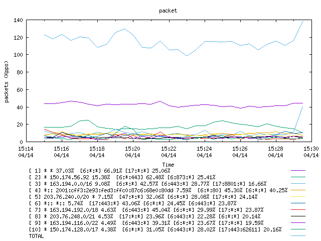Viewport: 321px width, 241px height.
Task: Click the [17:8801:*] 16.66% text in legend [3]
Action: pos(240,184)
